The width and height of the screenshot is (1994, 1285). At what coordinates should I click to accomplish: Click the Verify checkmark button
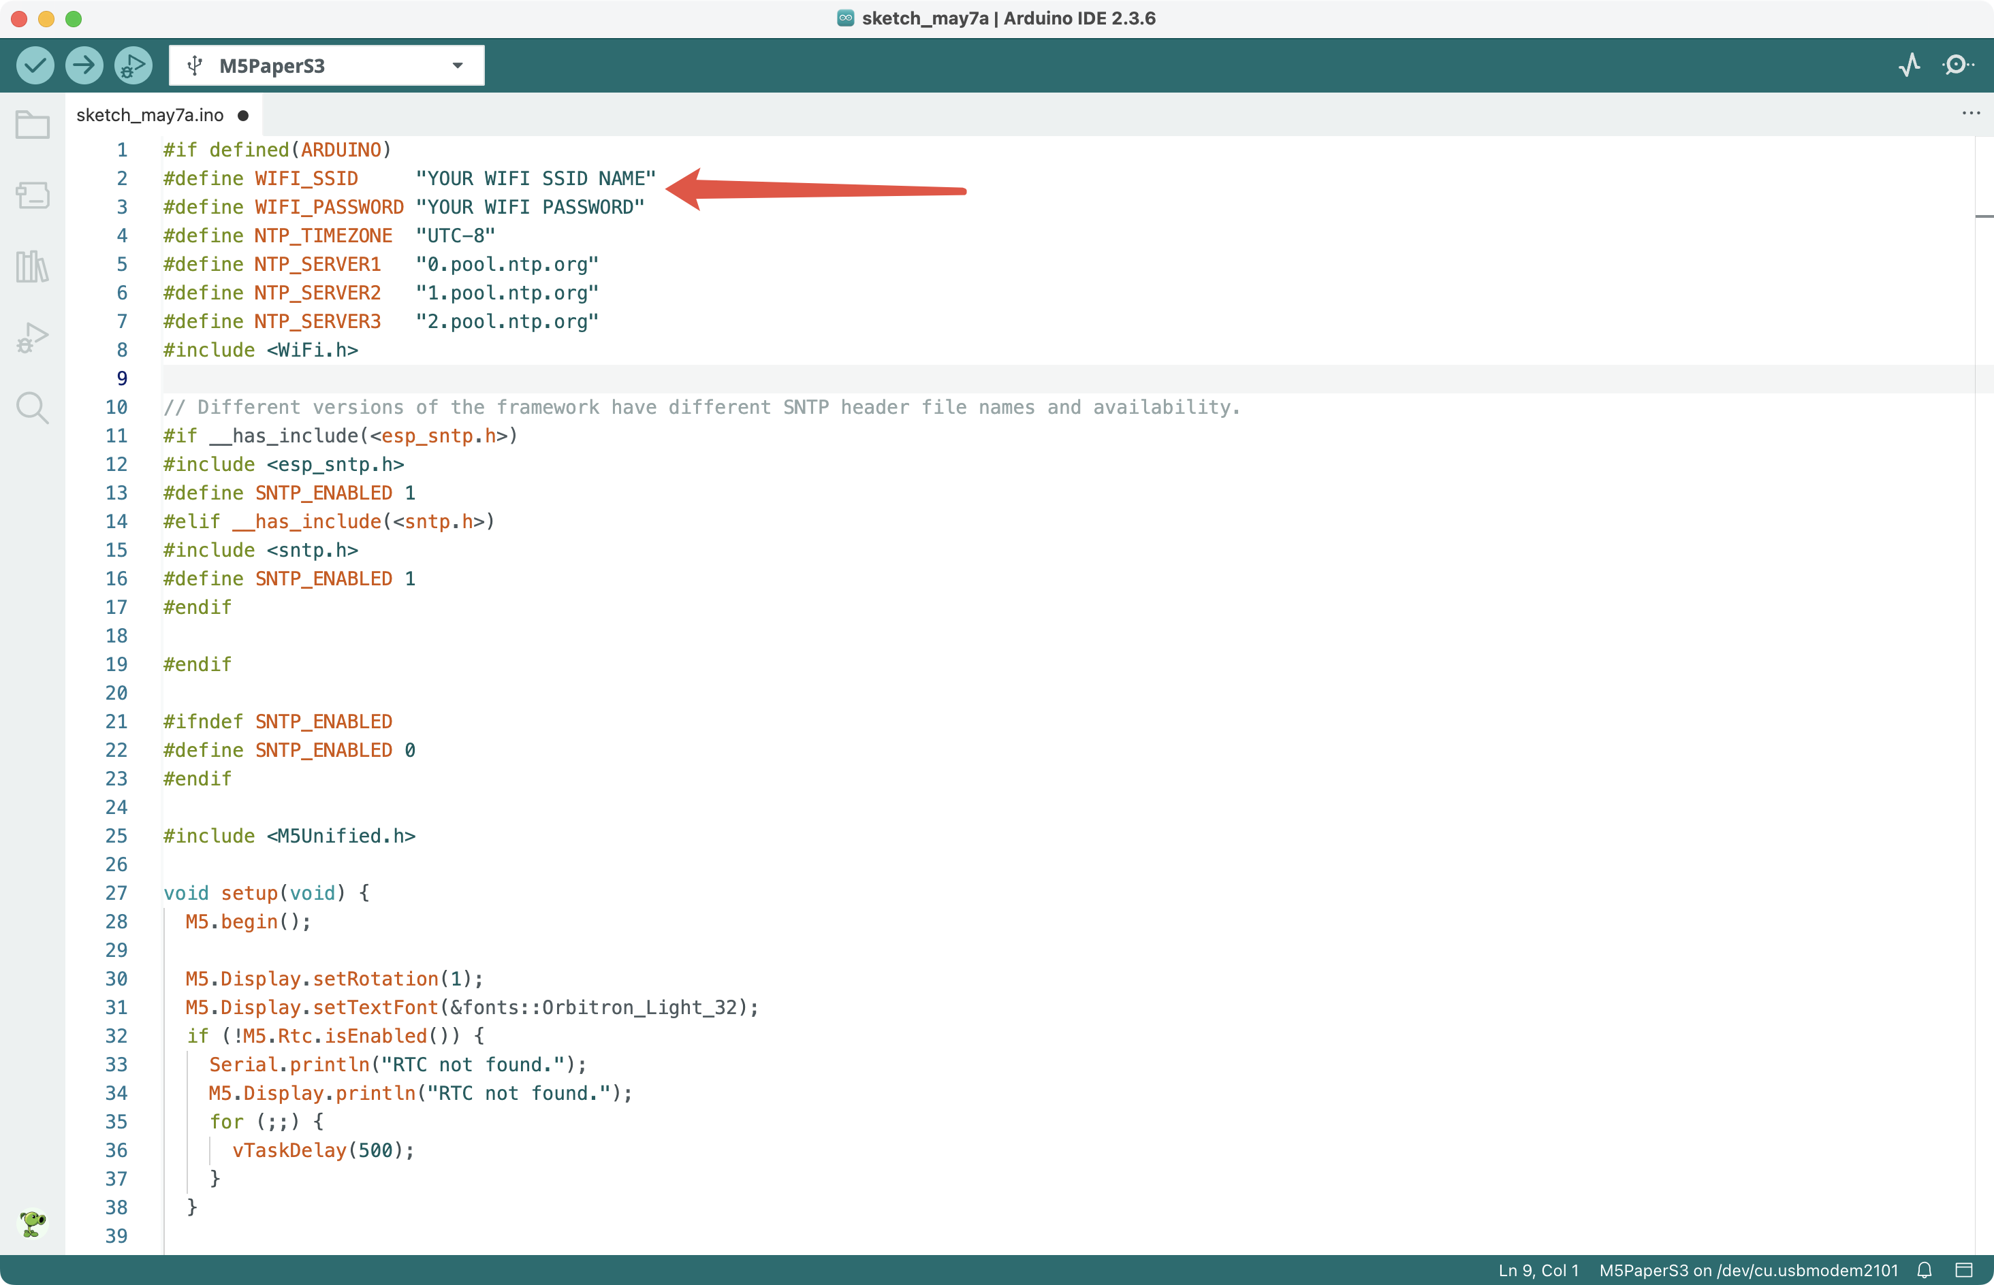tap(35, 65)
